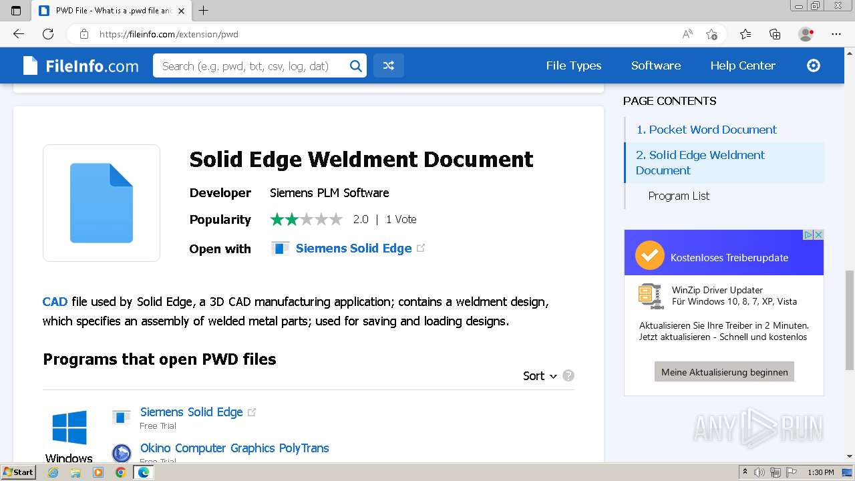Click the Read Aloud icon in address bar
The width and height of the screenshot is (855, 481).
coord(687,34)
